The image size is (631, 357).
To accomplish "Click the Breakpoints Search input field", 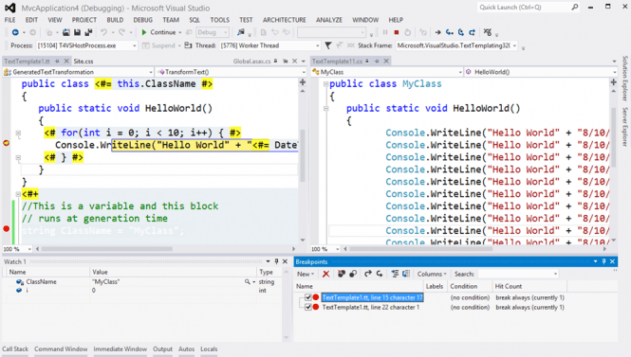I will tap(518, 274).
